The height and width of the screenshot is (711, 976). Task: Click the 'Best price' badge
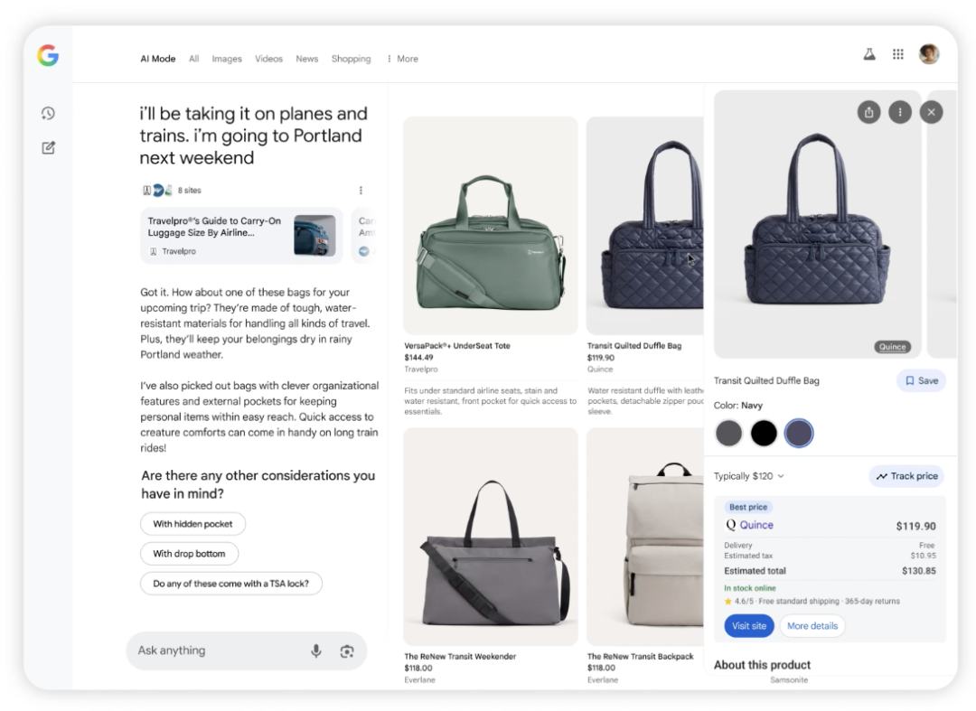coord(748,507)
